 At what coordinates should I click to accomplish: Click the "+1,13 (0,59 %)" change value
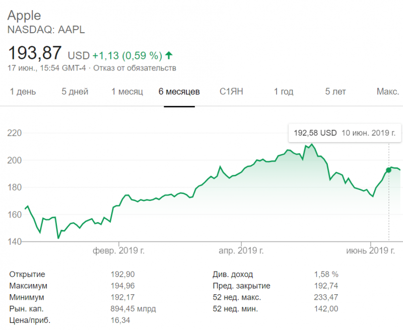click(x=127, y=55)
